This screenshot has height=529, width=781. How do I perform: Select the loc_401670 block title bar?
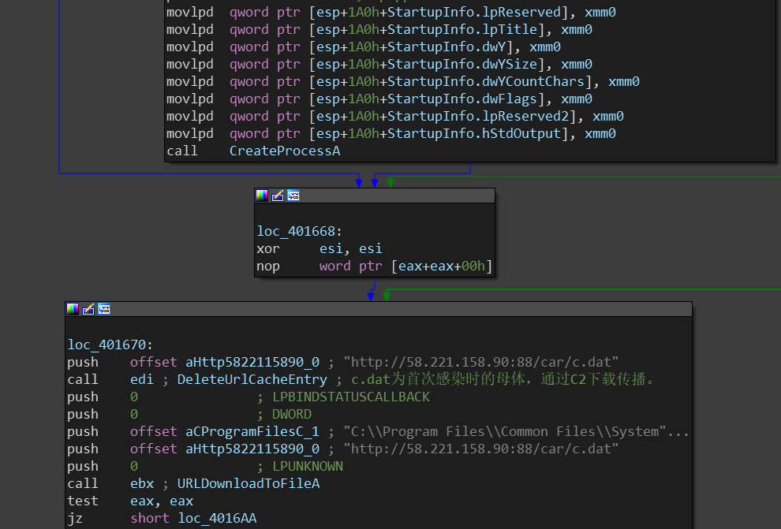[x=379, y=309]
